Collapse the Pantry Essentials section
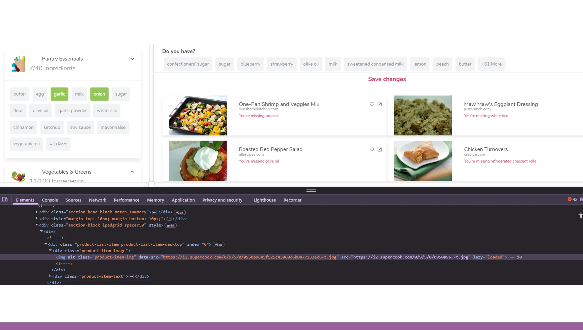This screenshot has width=583, height=330. click(x=132, y=59)
